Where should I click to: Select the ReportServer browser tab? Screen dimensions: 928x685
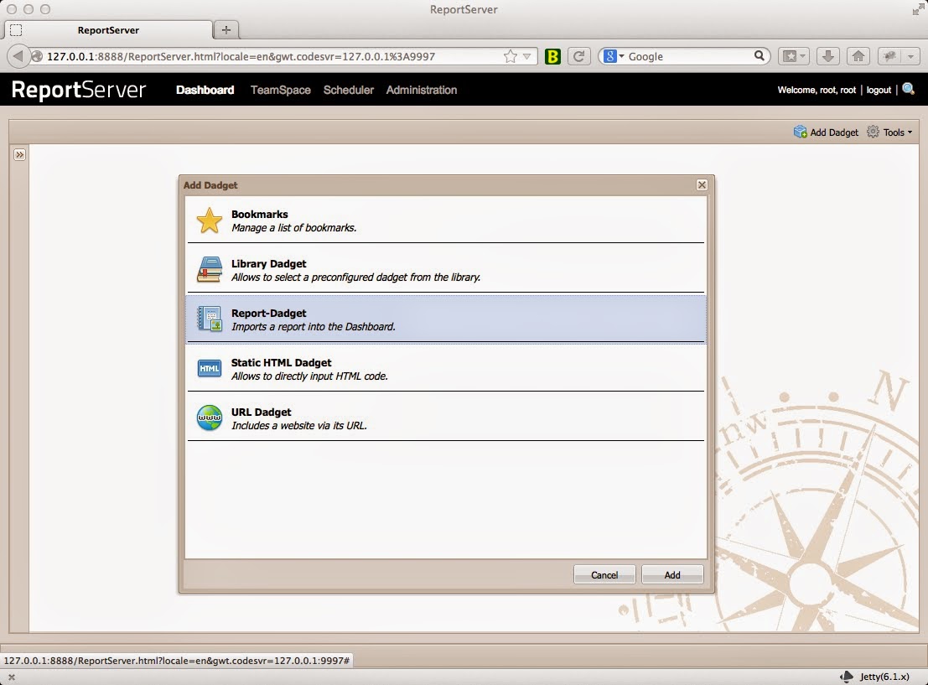click(x=108, y=29)
